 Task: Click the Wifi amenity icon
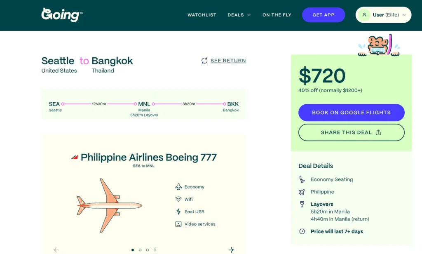(x=178, y=199)
